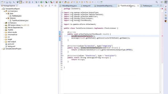Select the Package Explorer tab

[9, 6]
